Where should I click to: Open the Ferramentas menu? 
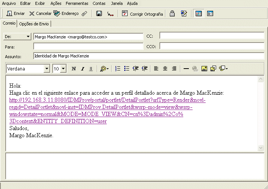point(77,3)
